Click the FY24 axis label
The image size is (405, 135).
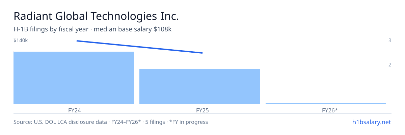click(x=74, y=110)
